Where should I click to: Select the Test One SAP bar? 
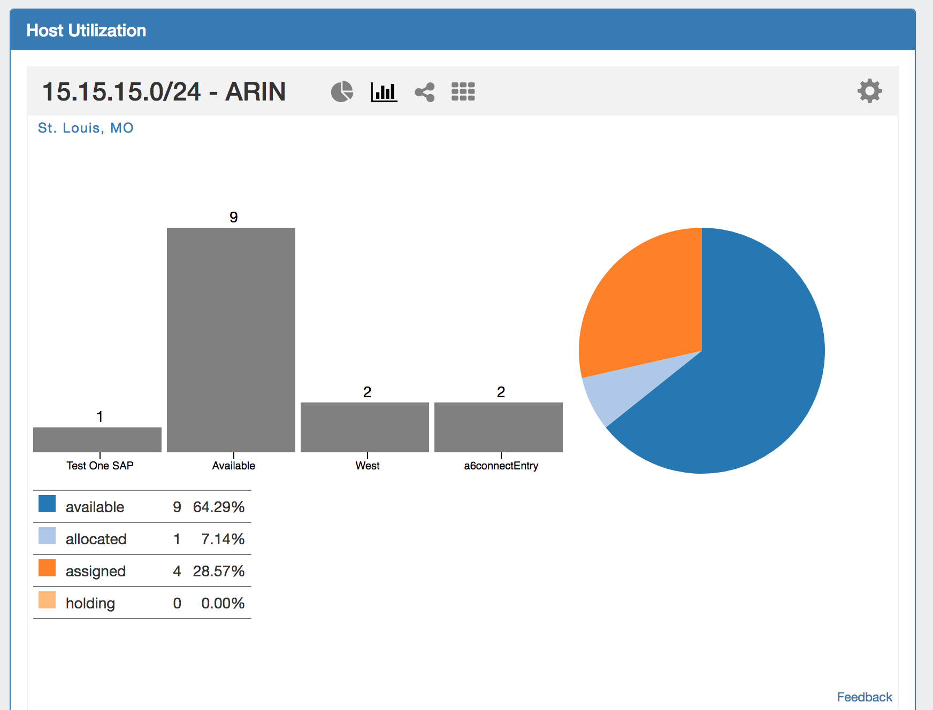[97, 439]
